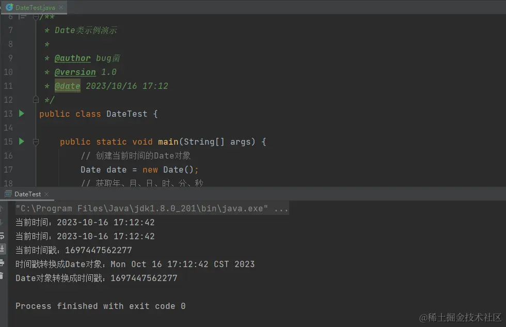This screenshot has width=506, height=327.
Task: Click the render doc comment gutter icon
Action: click(x=23, y=16)
